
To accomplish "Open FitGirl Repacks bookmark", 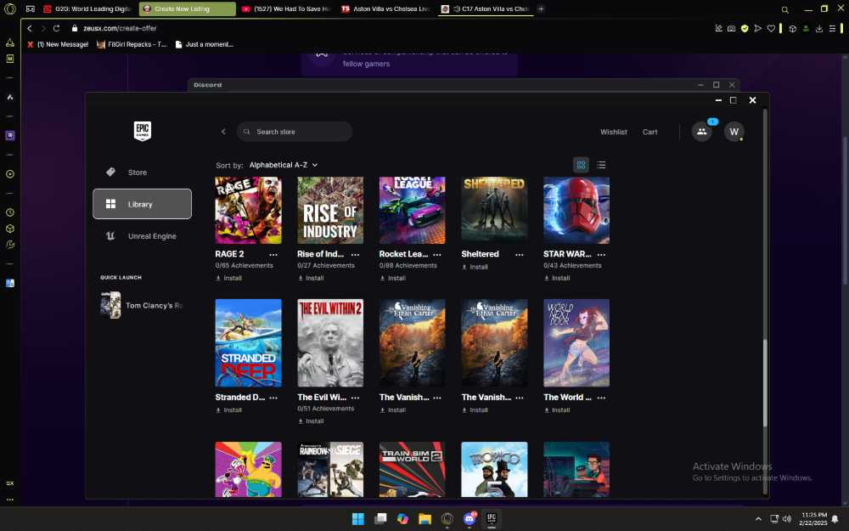I will (x=132, y=44).
